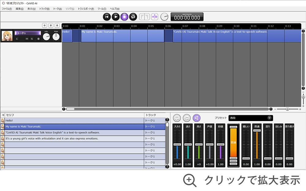The image size is (306, 191).
Task: Toggle the purple auto-scroll arrow button
Action: tap(155, 17)
